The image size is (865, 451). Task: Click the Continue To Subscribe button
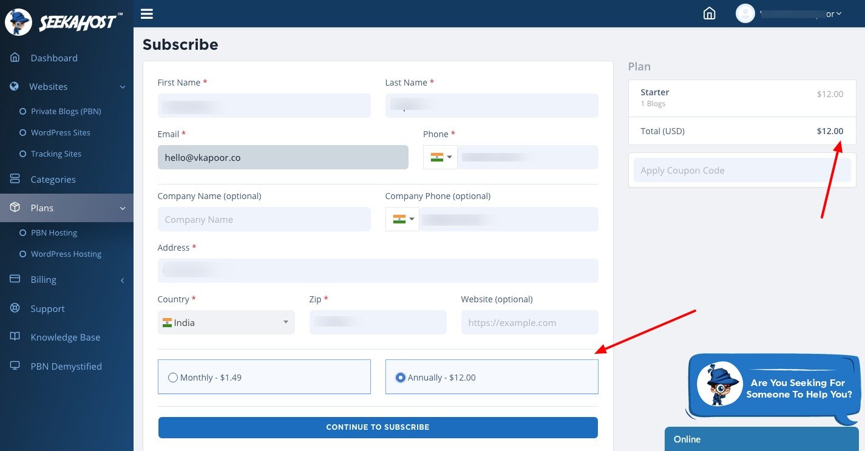(378, 427)
